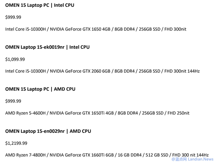Click 'AMD Ryzen 7-4800H' in the specs
Image resolution: width=214 pixels, height=162 pixels.
click(24, 155)
